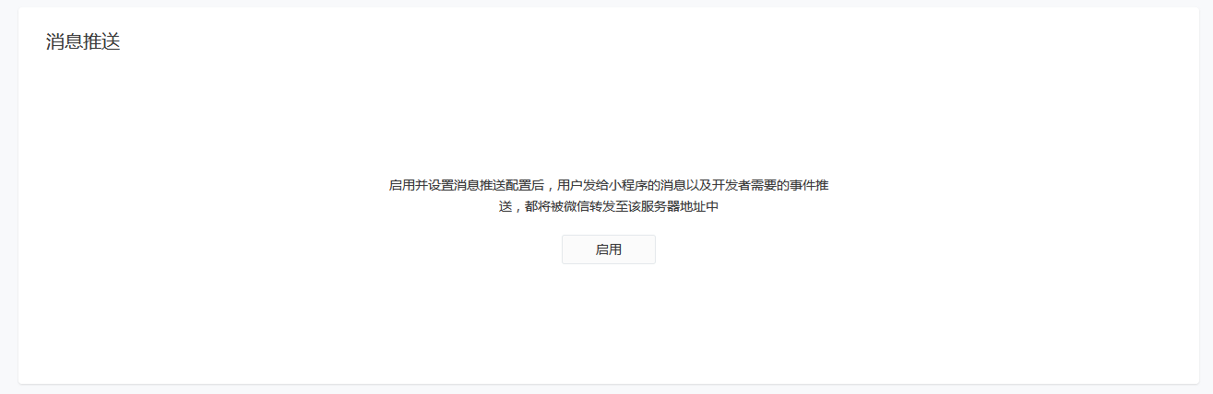Click the word 微信 in the description
The height and width of the screenshot is (394, 1213).
tap(577, 207)
